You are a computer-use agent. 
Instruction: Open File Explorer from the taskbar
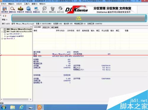(x=12, y=107)
